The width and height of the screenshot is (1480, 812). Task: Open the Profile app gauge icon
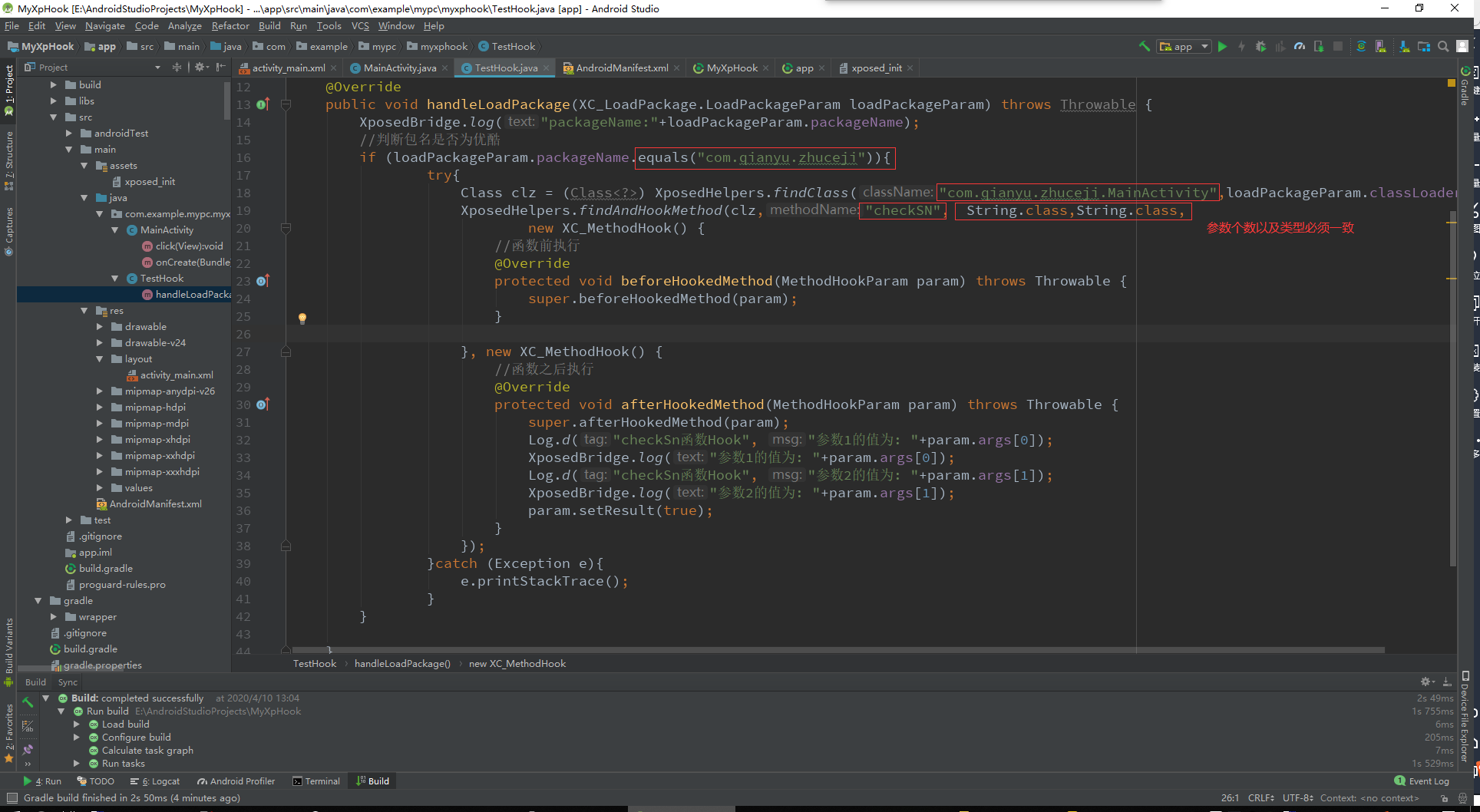(1300, 47)
